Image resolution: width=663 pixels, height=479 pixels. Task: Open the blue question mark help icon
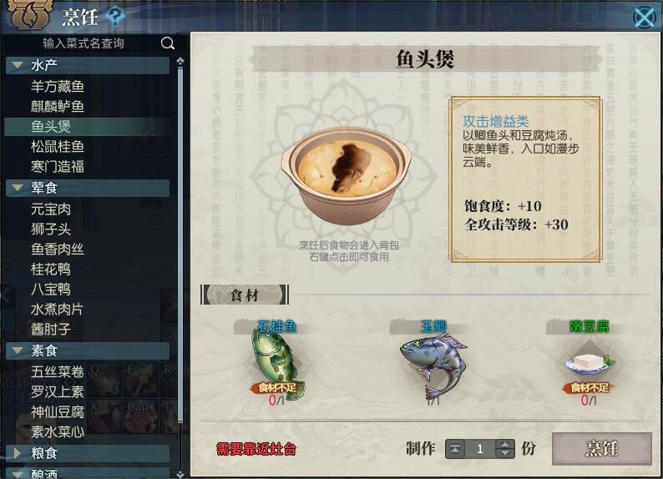[114, 16]
